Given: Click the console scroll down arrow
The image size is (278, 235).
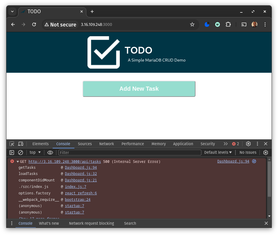Looking at the screenshot, I should pos(269,216).
